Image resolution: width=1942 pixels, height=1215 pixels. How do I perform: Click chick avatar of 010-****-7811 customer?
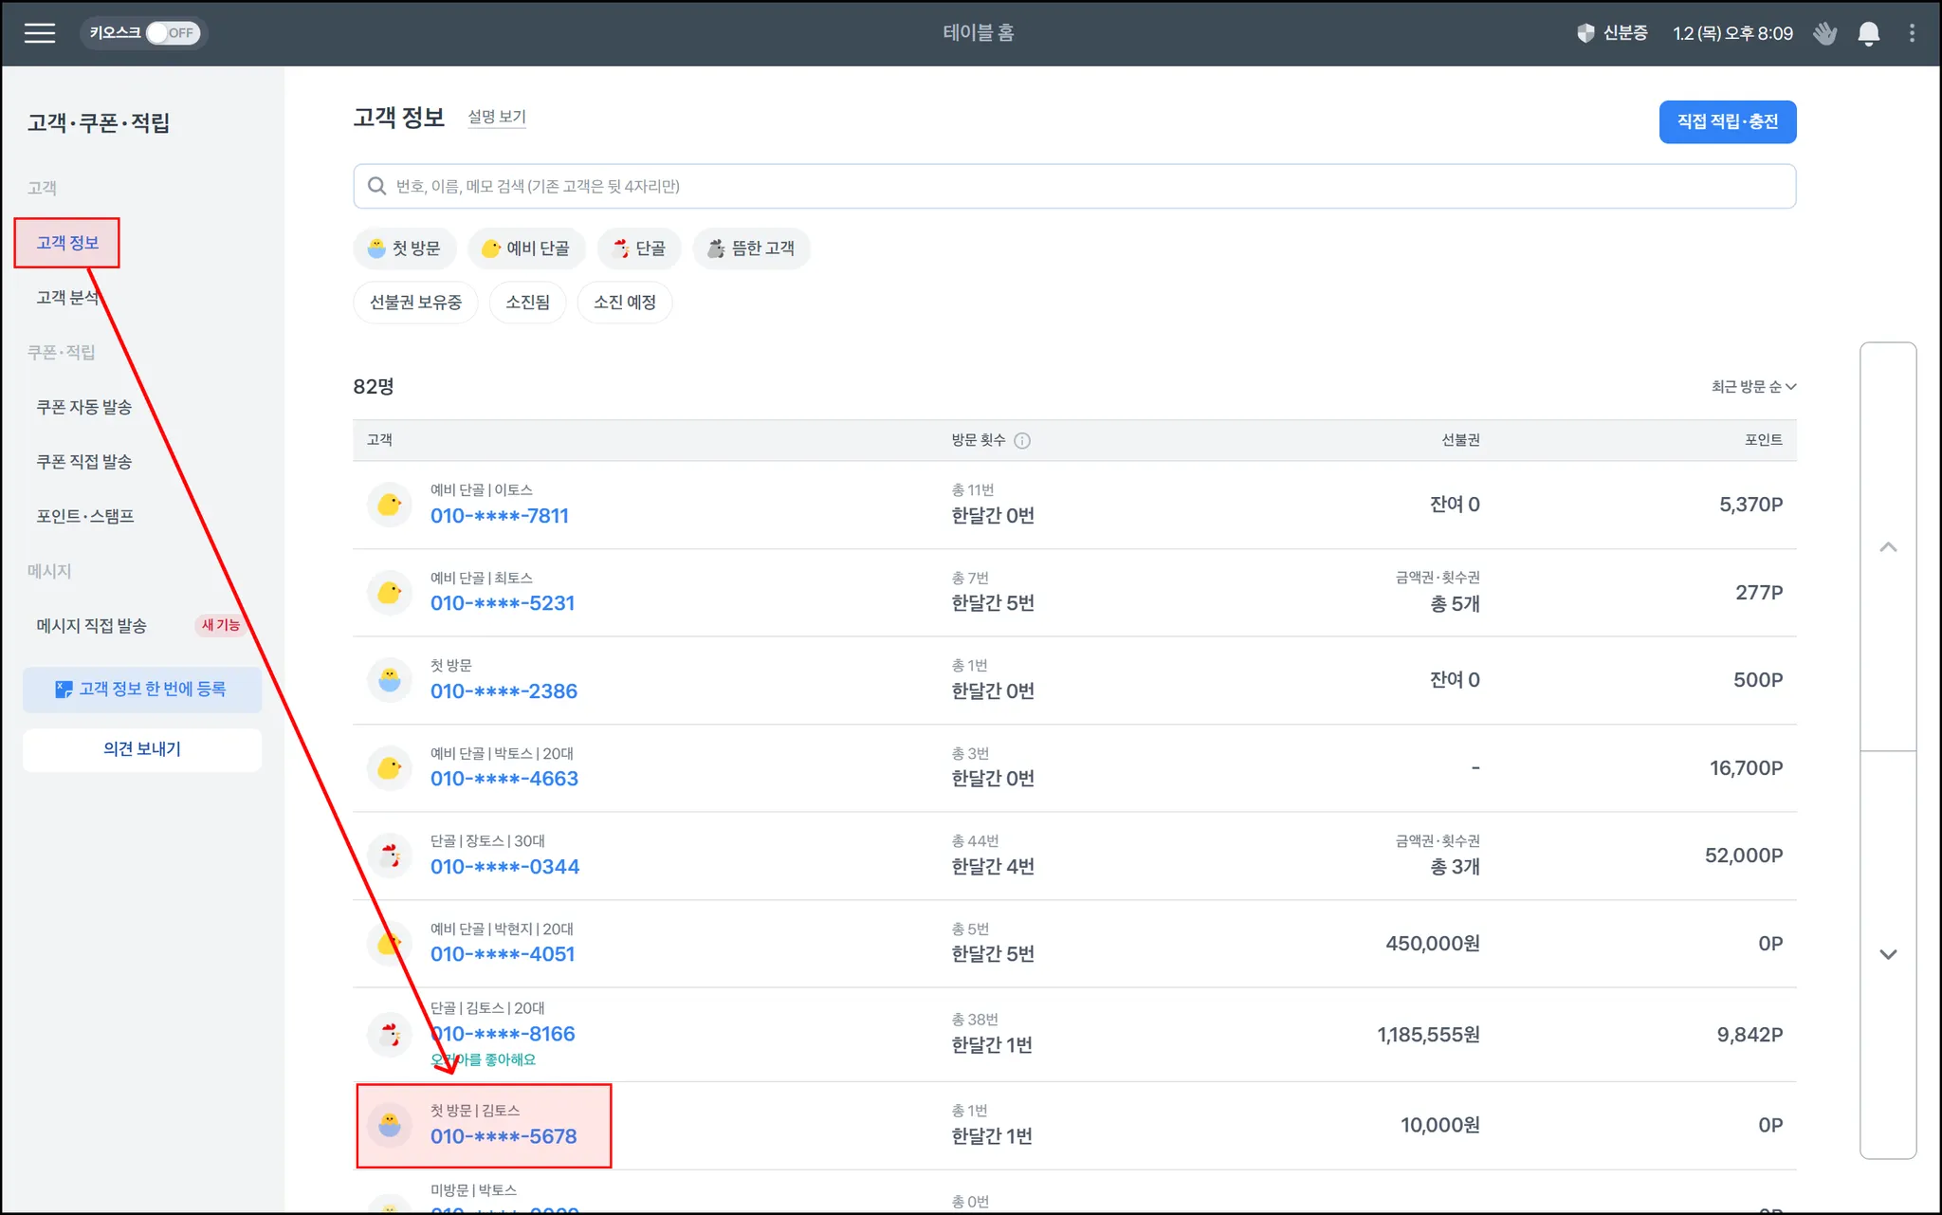pos(390,505)
